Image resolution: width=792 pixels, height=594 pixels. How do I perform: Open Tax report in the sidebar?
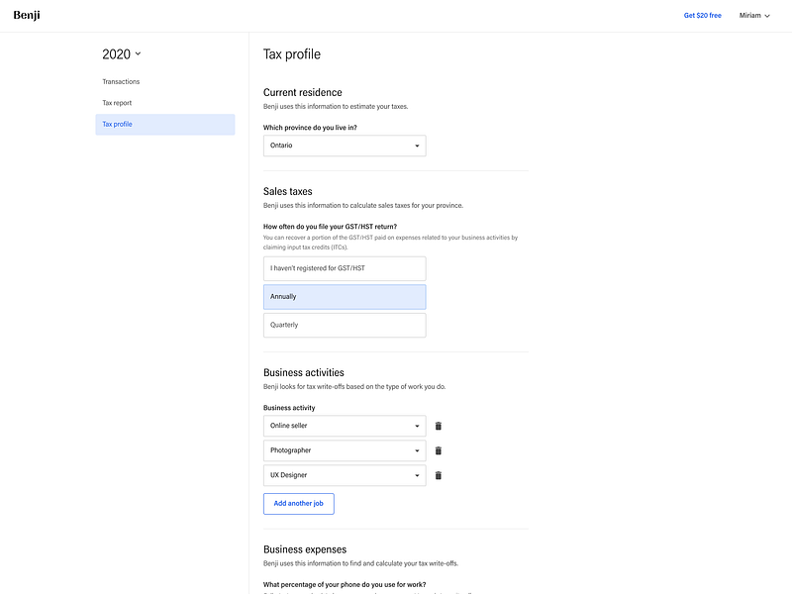coord(117,103)
